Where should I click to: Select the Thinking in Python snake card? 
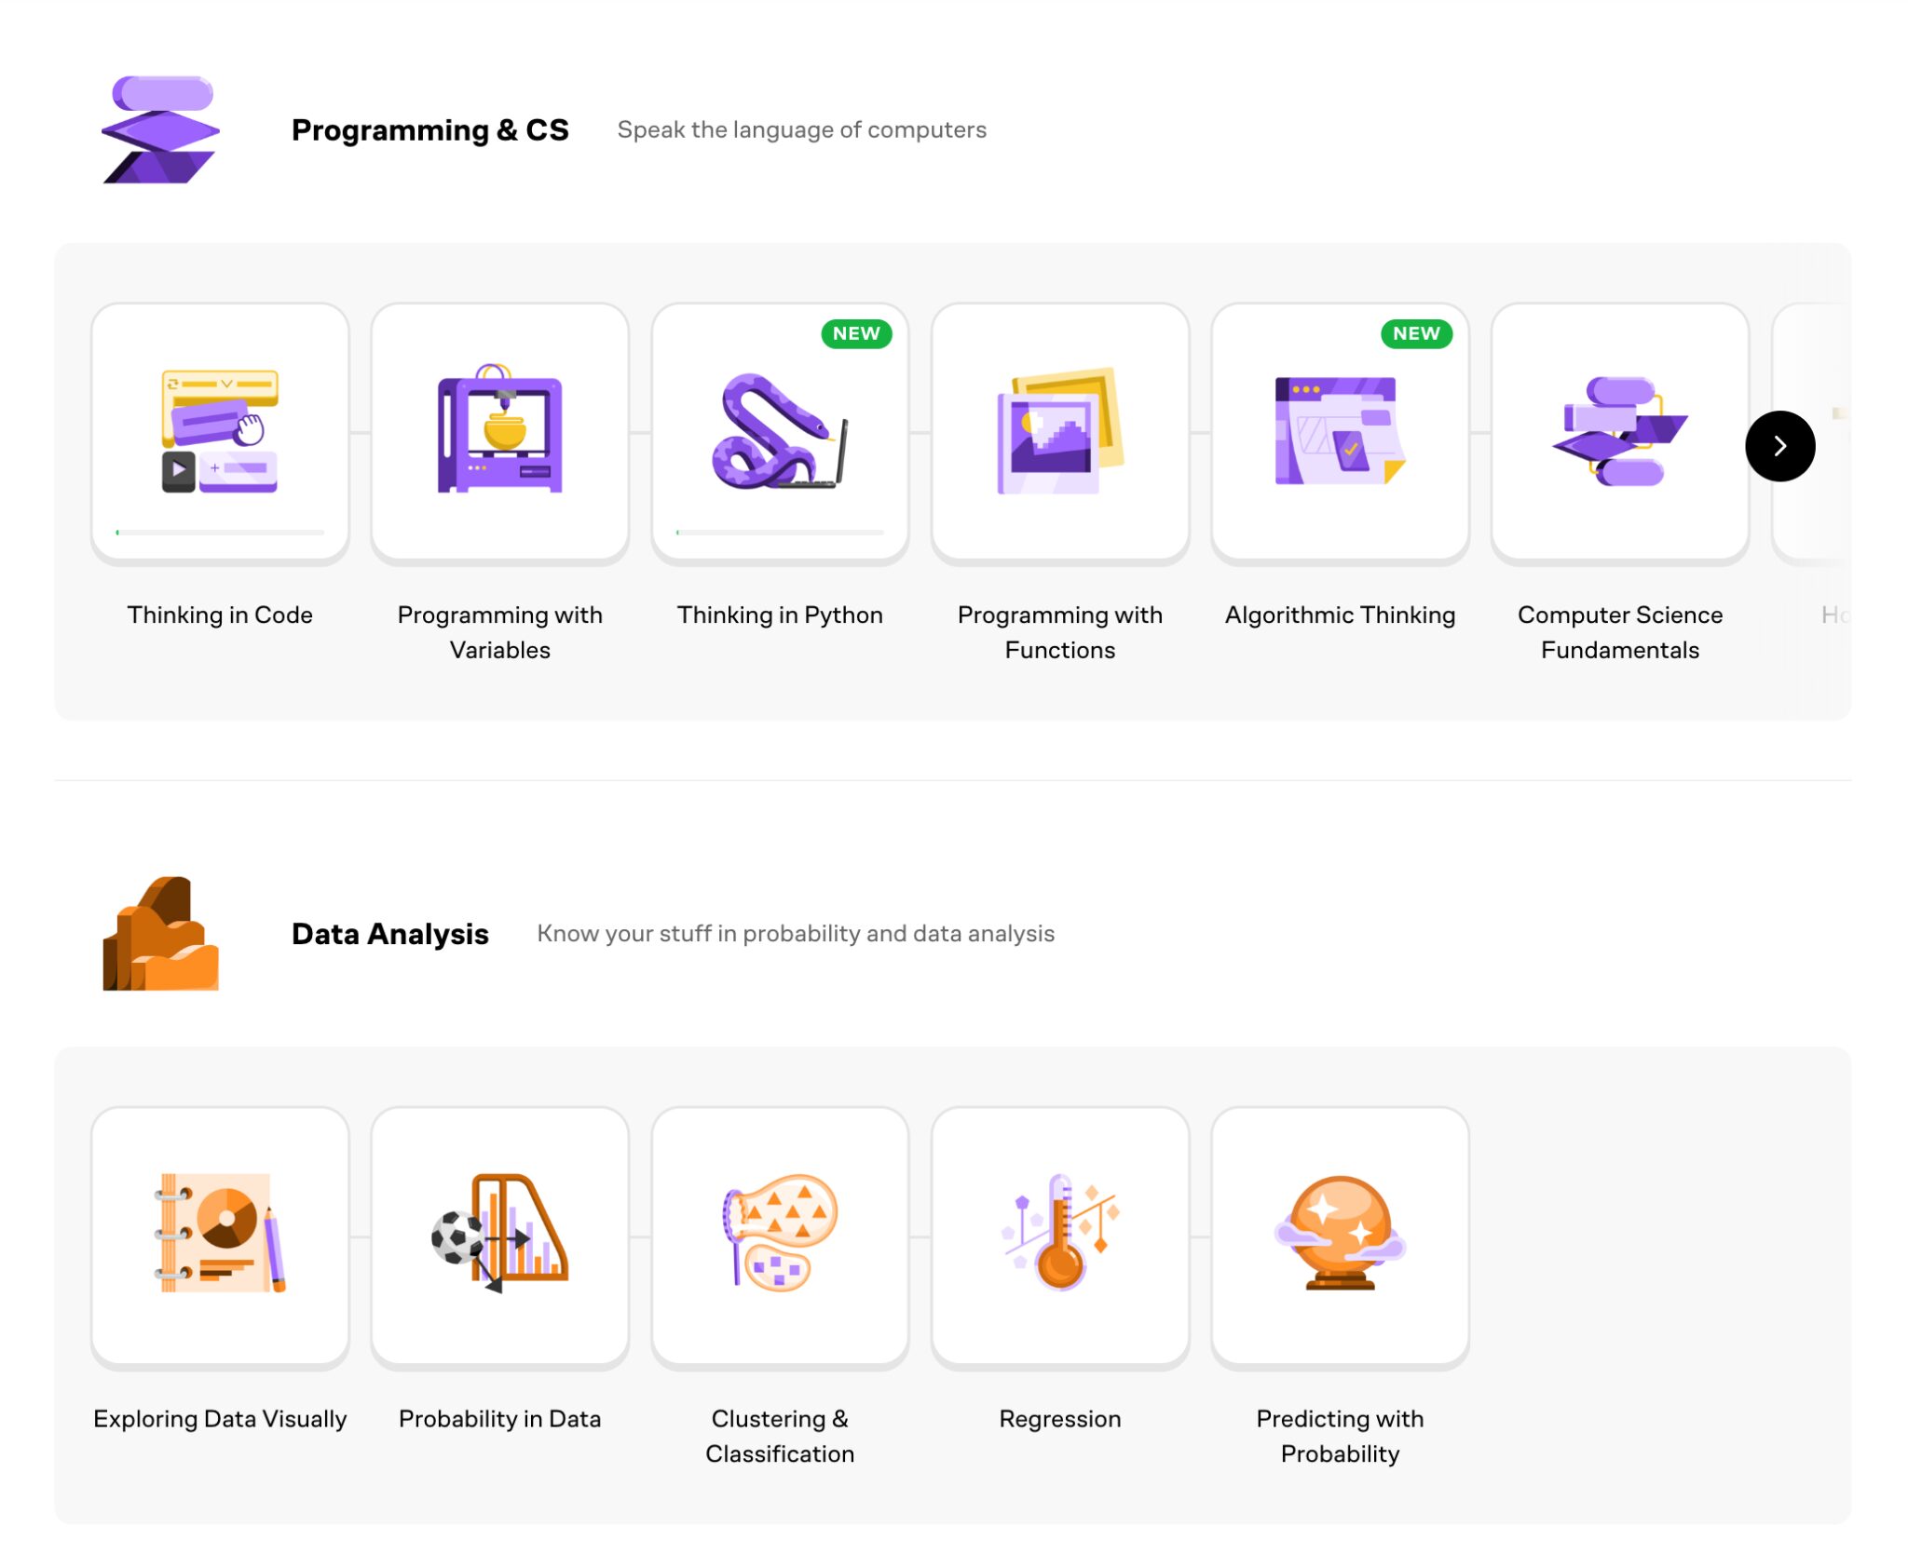point(780,432)
